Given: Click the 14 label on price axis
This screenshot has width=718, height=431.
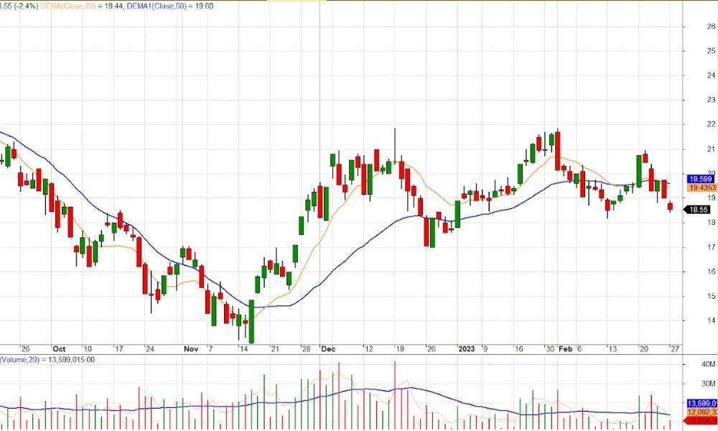Looking at the screenshot, I should pos(711,320).
